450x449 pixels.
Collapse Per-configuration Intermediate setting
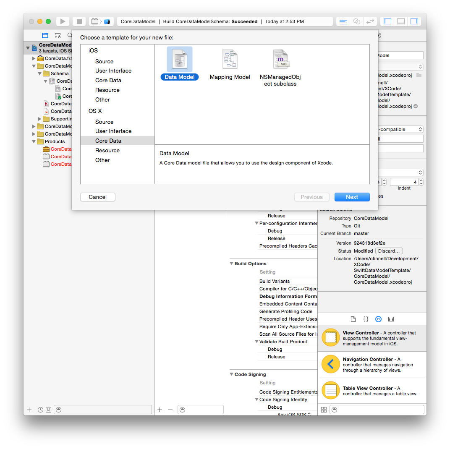point(256,223)
